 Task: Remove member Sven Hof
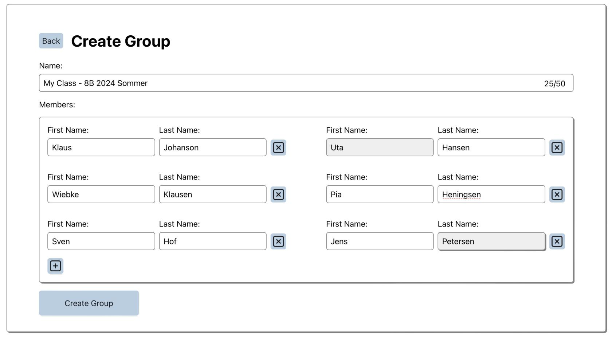pyautogui.click(x=278, y=241)
